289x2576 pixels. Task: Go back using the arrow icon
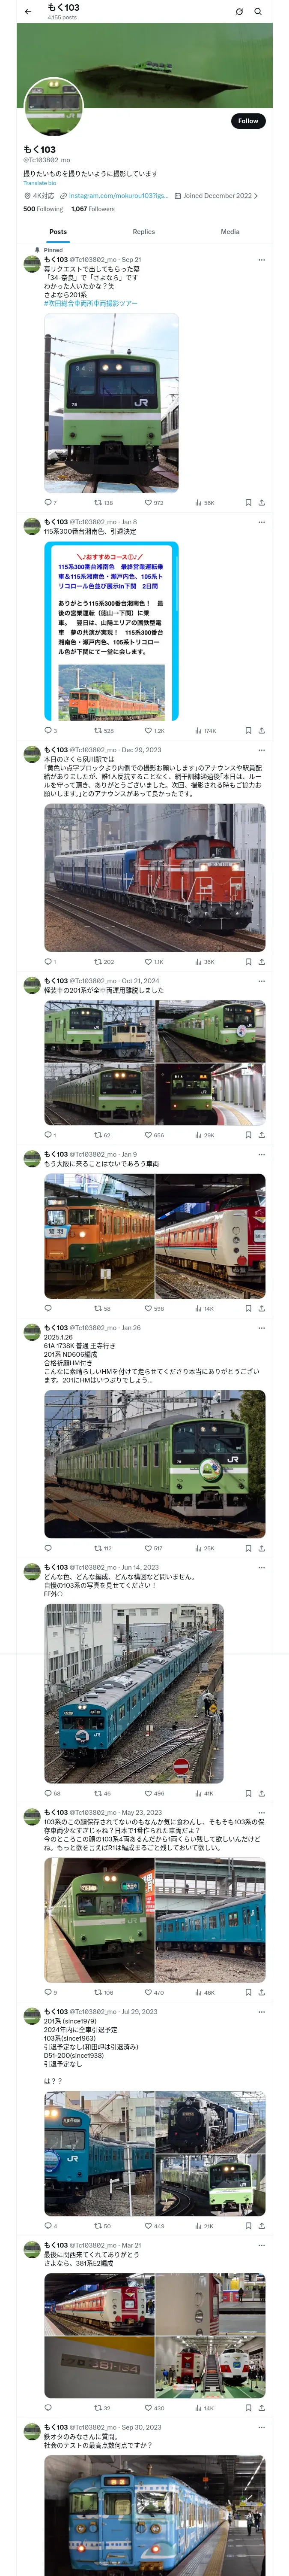[28, 12]
